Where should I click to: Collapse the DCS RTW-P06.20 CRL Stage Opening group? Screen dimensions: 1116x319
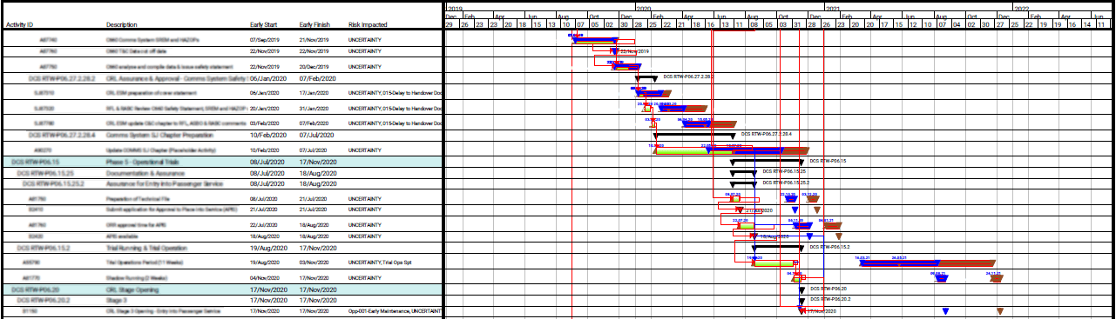pos(221,288)
